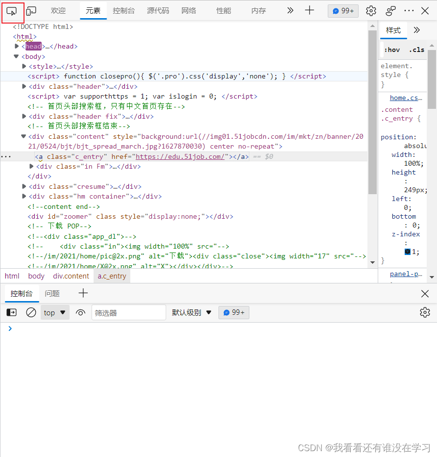Switch to the 控制台 top tab
Image resolution: width=437 pixels, height=457 pixels.
(x=124, y=11)
